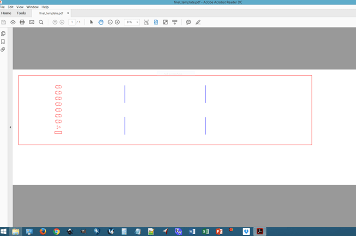
Task: Toggle fit one full page view
Action: coord(156,22)
